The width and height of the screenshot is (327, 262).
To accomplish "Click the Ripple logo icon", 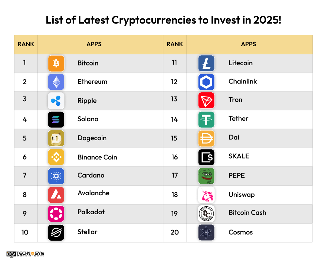I will pos(56,101).
